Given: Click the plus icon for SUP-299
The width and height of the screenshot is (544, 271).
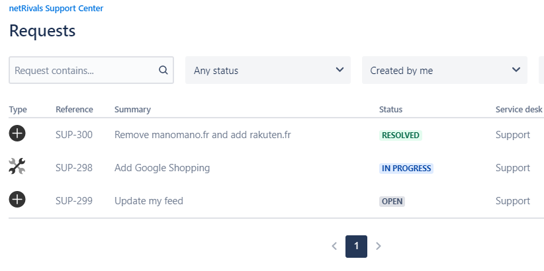Looking at the screenshot, I should pyautogui.click(x=17, y=199).
